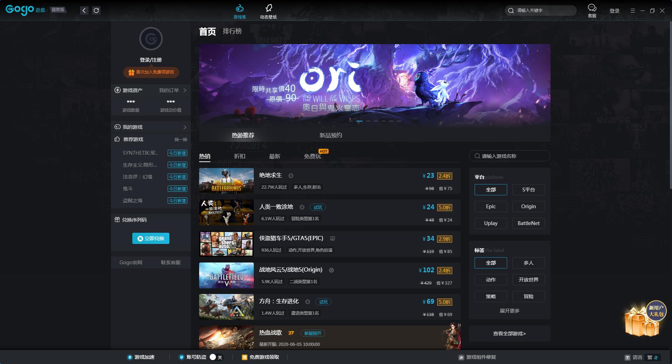Click the platform icon beside 人类一败涂地
This screenshot has height=364, width=672.
(x=302, y=207)
